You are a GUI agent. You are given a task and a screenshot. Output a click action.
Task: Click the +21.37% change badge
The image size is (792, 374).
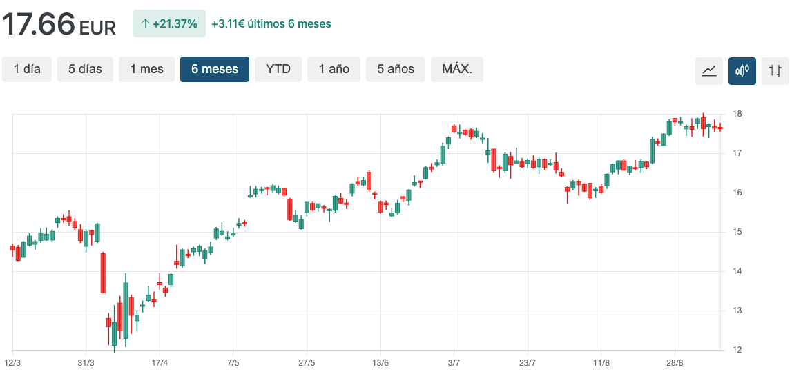click(x=168, y=24)
